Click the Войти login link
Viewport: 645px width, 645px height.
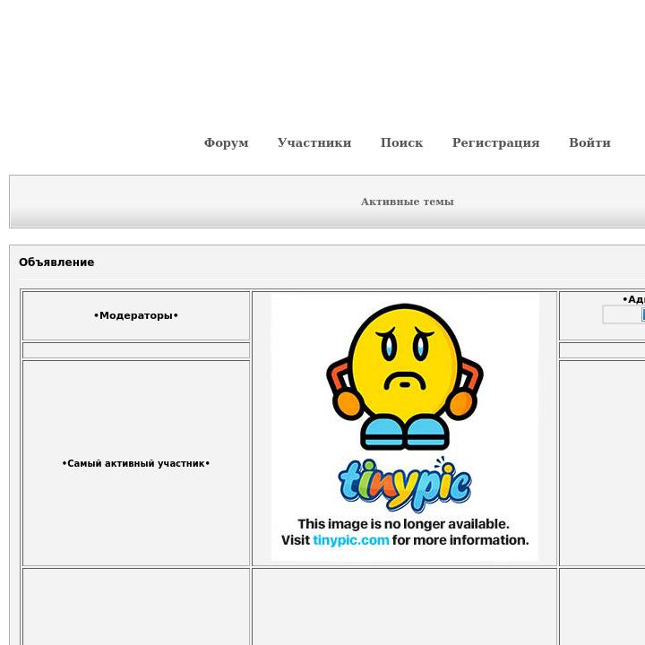(x=589, y=142)
